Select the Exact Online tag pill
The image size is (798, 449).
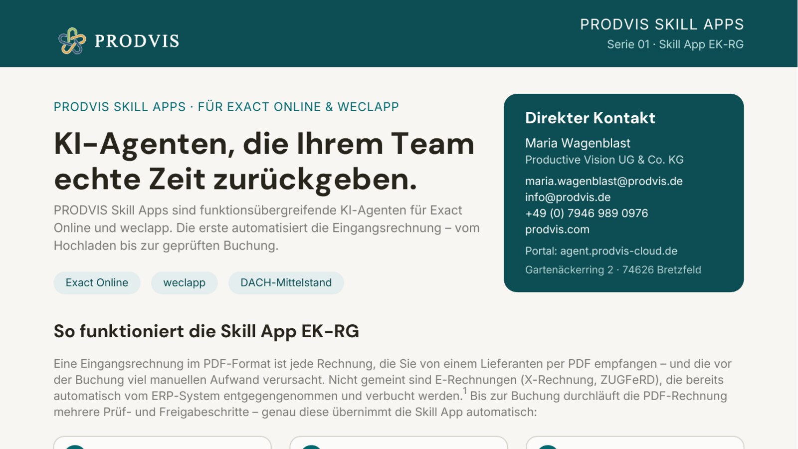coord(97,283)
